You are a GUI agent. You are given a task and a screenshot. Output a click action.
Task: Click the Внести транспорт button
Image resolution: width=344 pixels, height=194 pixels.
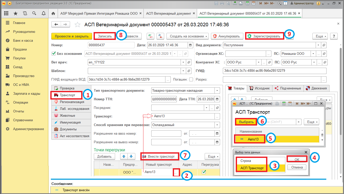tap(160, 156)
